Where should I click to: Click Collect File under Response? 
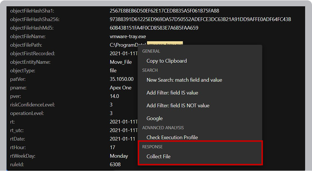pyautogui.click(x=158, y=156)
